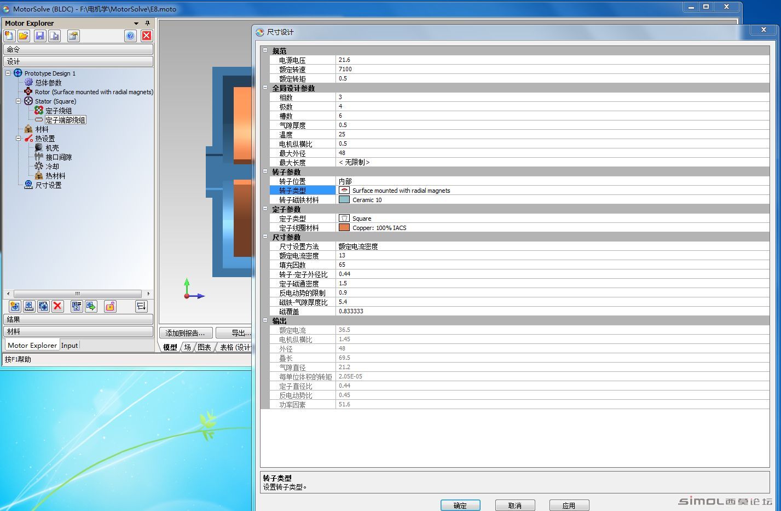Click the Save floppy disk icon
The height and width of the screenshot is (511, 781).
(x=40, y=36)
